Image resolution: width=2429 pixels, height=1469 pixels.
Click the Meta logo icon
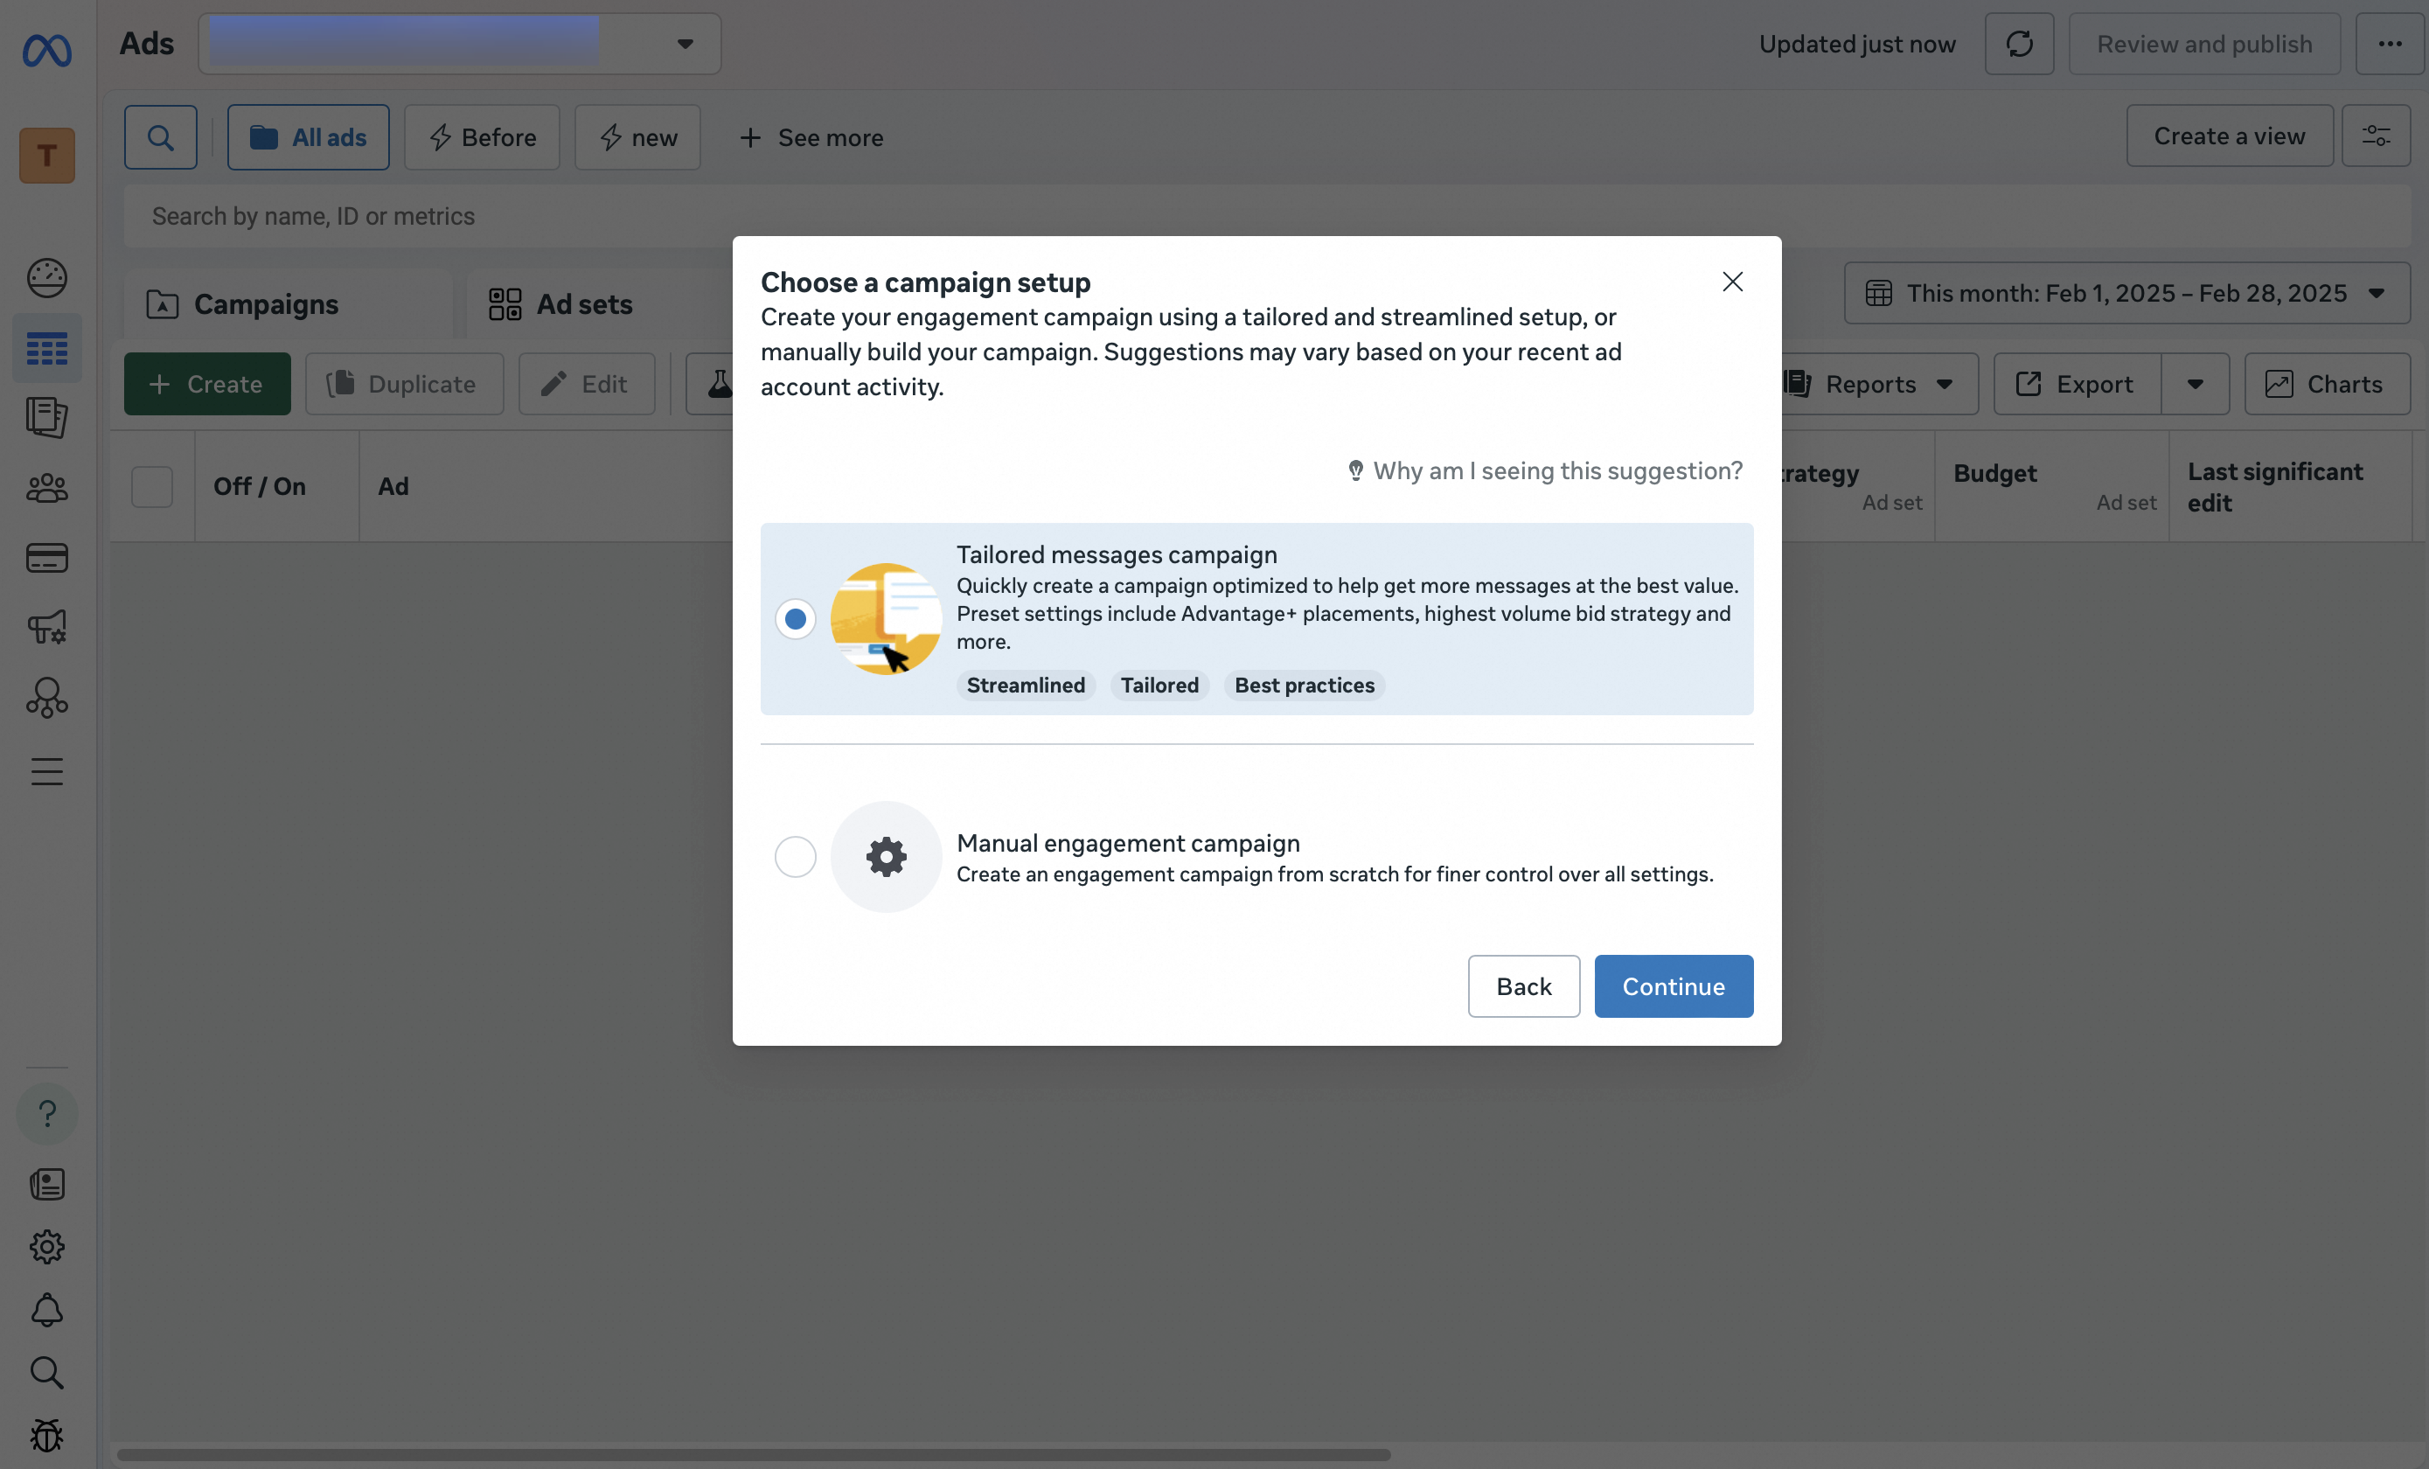[x=46, y=48]
